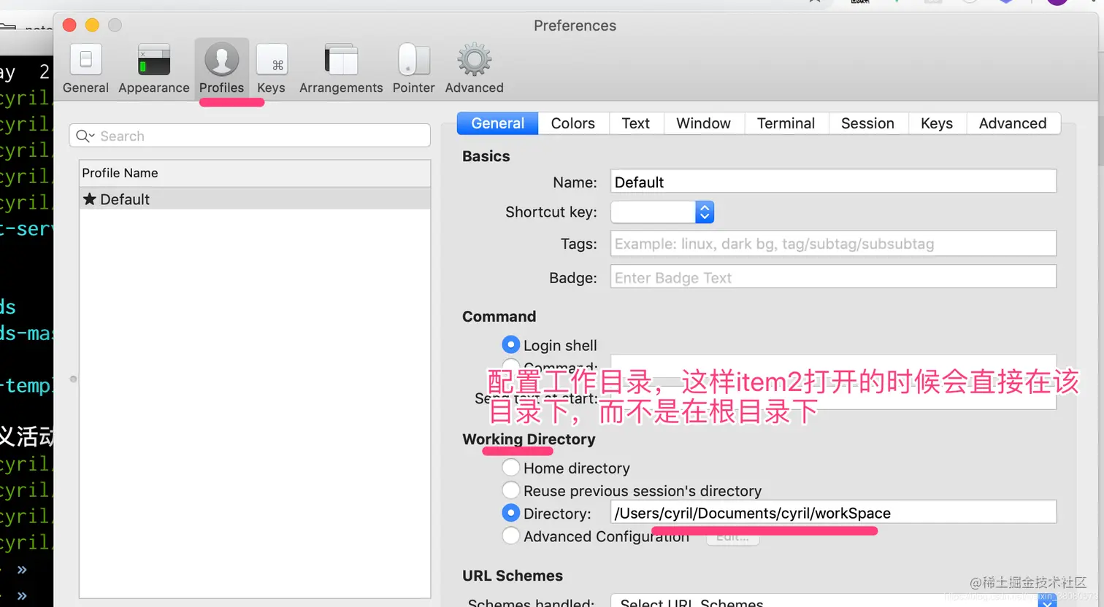The width and height of the screenshot is (1104, 607).
Task: Open the Arrangements preferences icon
Action: 341,60
